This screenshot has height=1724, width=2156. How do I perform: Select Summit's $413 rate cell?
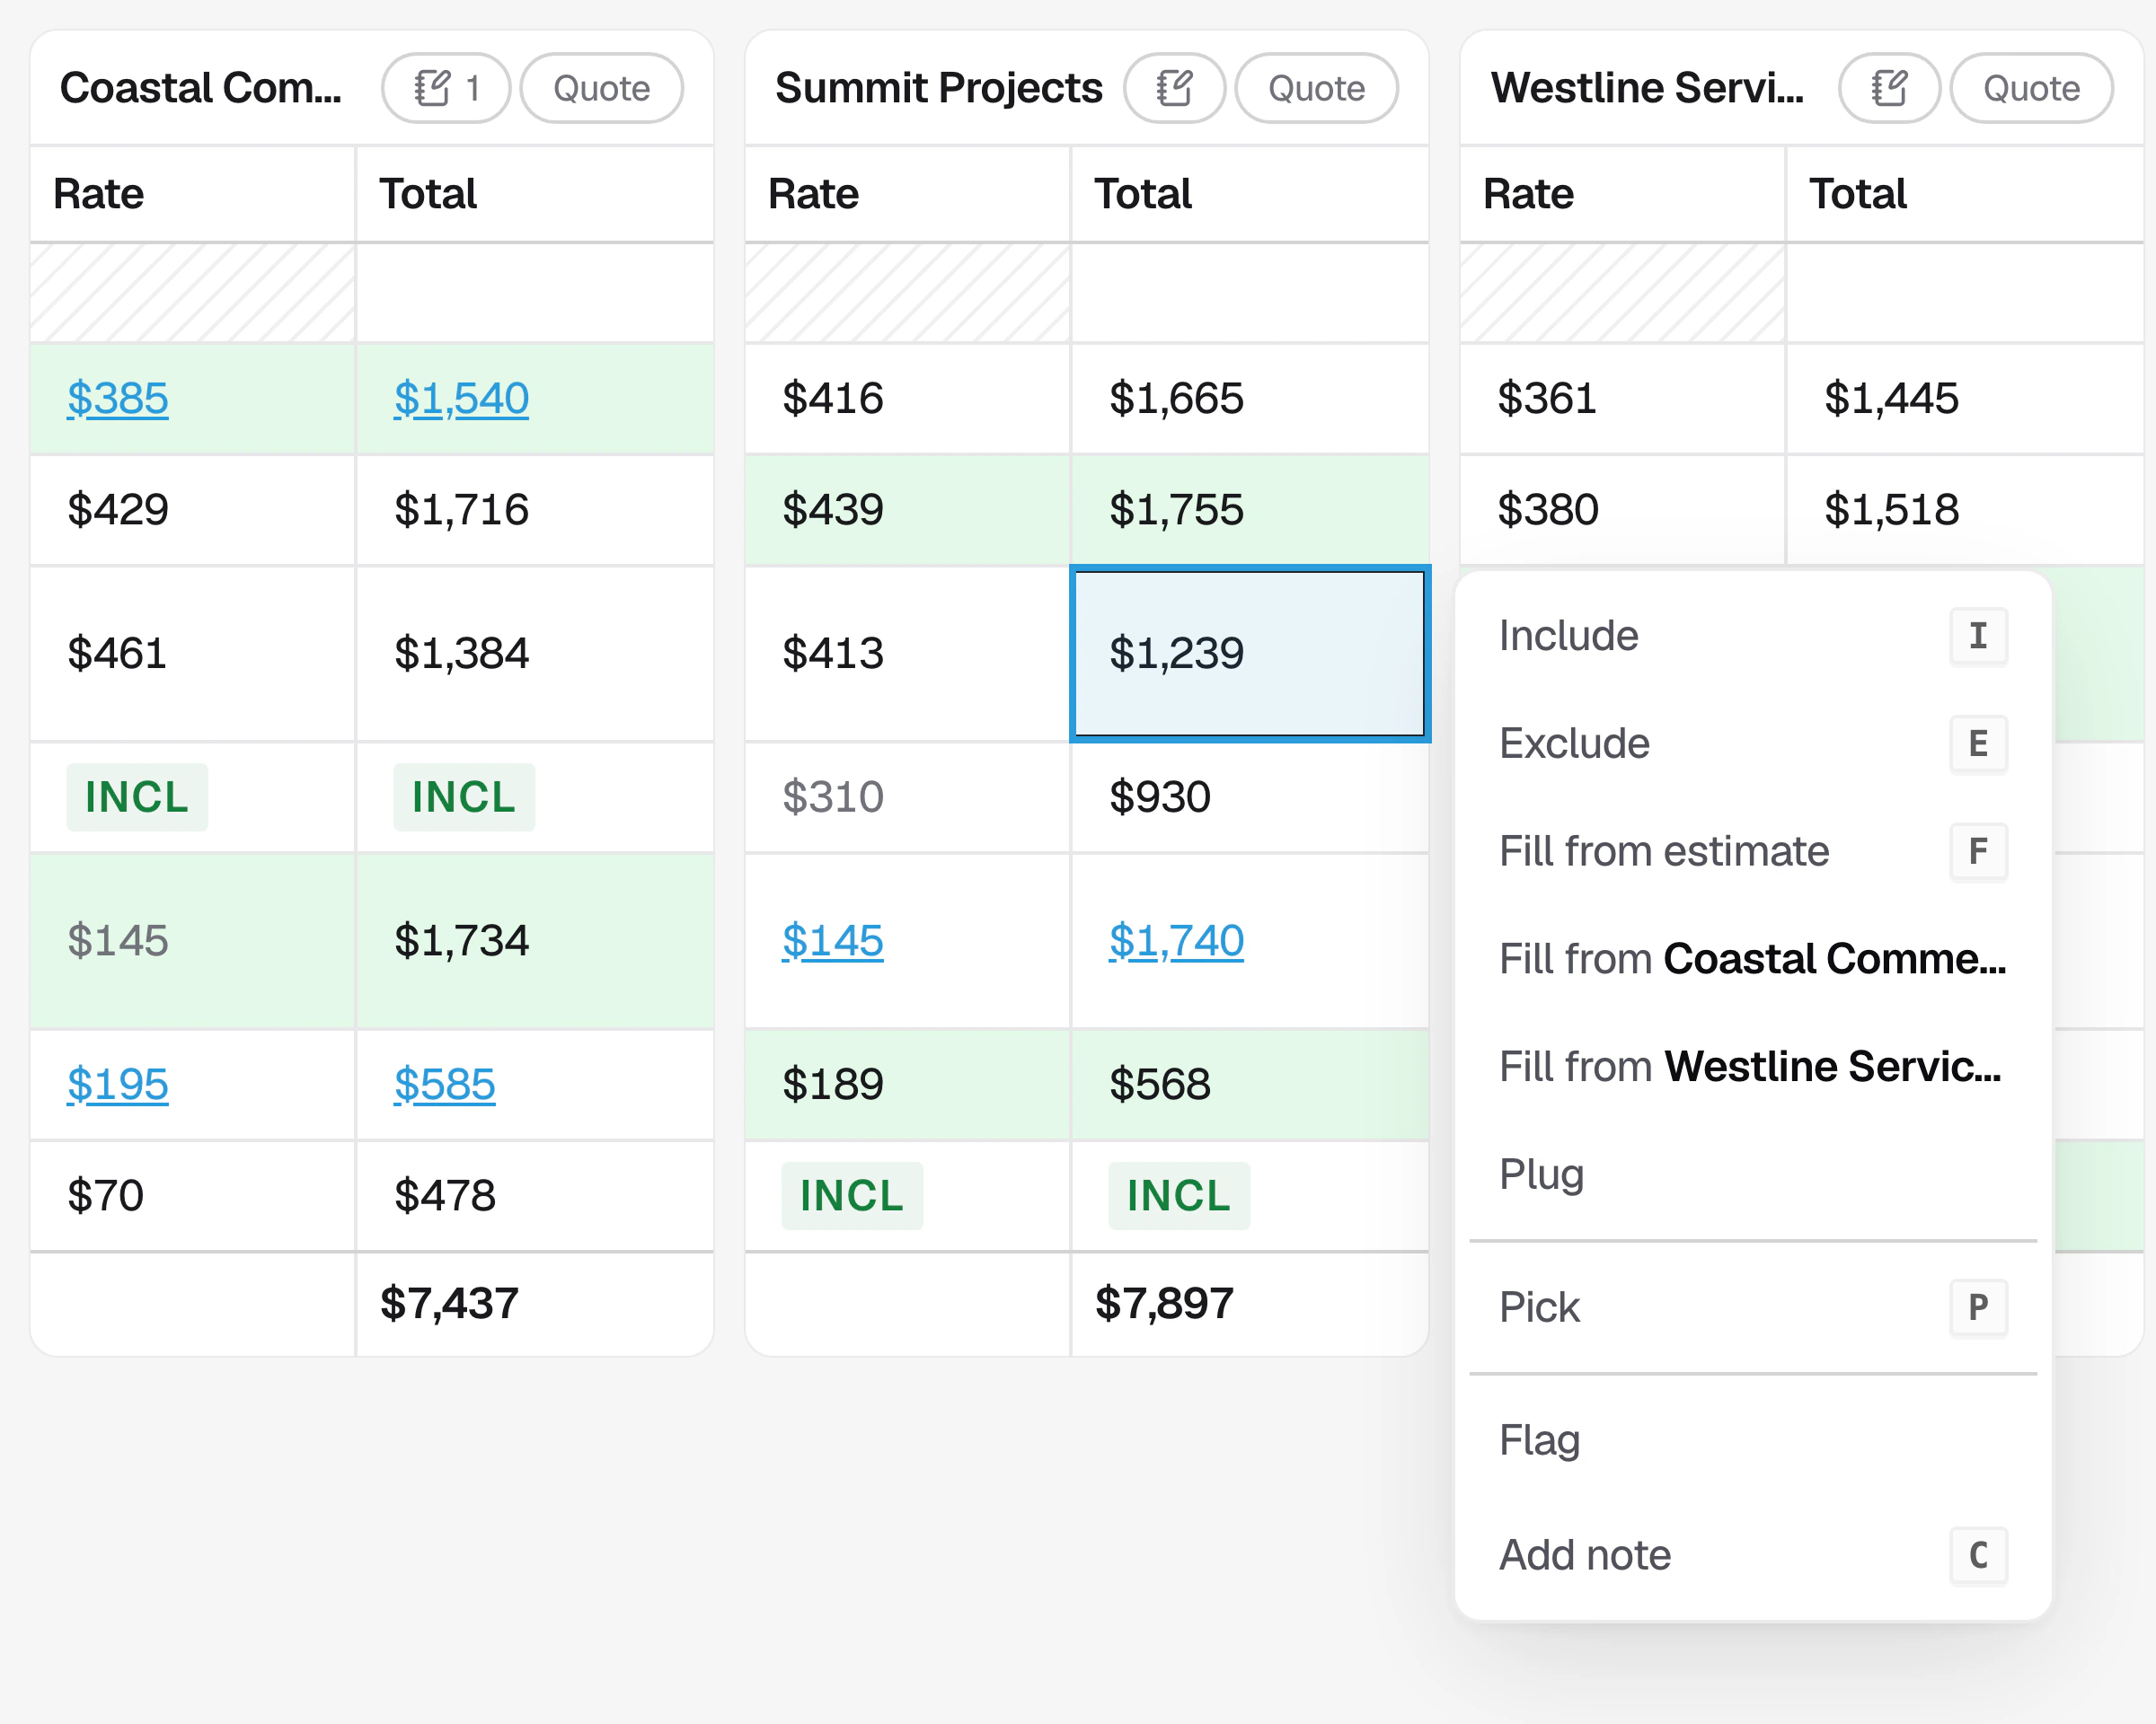click(908, 655)
